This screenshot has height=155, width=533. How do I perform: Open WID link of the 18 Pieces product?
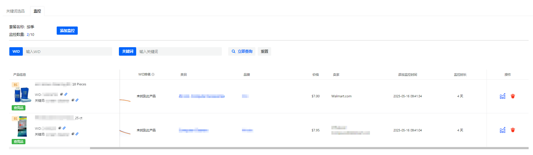[x=66, y=94]
